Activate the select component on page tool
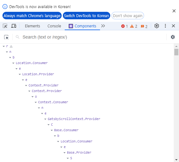 (x=6, y=37)
